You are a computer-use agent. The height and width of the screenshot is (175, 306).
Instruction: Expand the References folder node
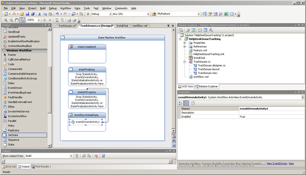click(185, 46)
